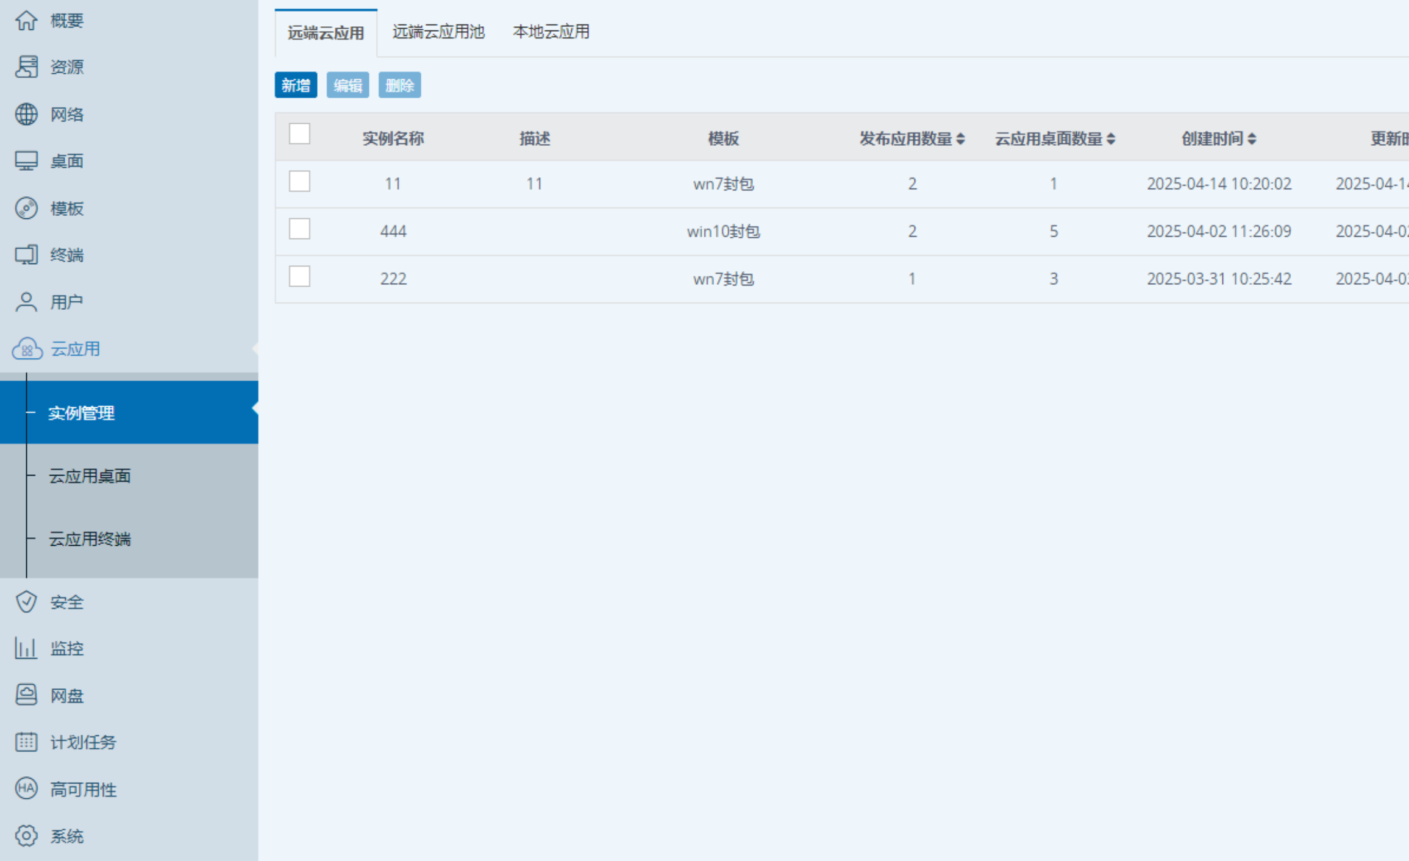Select the checkbox for instance 222

click(x=299, y=277)
